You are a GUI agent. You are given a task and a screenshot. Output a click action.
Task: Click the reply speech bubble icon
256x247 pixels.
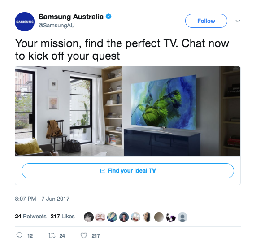[x=19, y=235]
